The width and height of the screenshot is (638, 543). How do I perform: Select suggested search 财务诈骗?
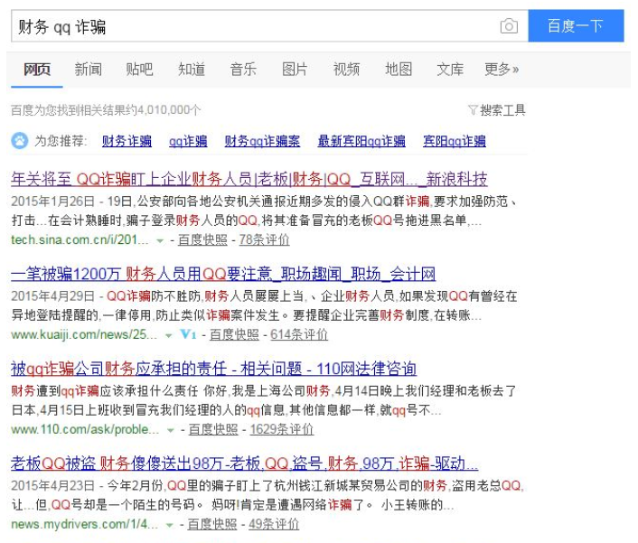(127, 141)
